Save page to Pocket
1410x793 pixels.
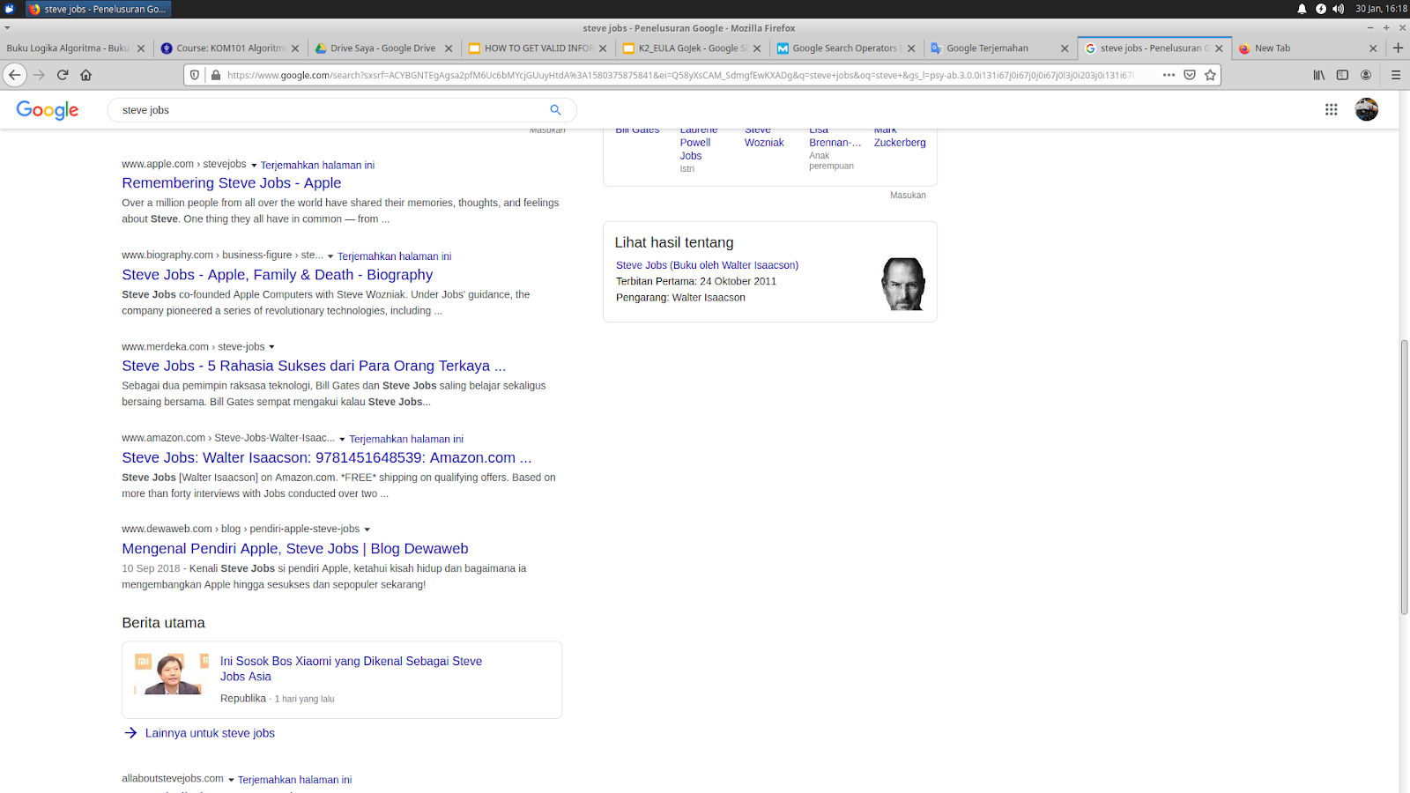pos(1190,75)
